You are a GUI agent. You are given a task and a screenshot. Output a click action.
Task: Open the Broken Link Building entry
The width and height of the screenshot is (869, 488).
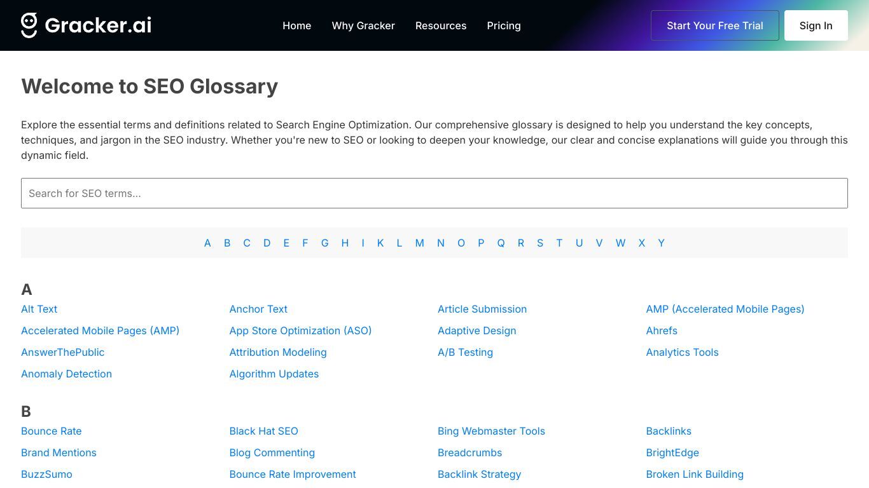[695, 474]
